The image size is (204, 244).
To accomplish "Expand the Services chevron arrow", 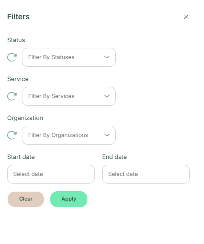I will click(x=107, y=96).
